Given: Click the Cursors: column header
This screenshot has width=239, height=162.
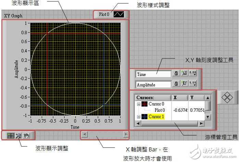Looking at the screenshot, I should tap(153, 98).
